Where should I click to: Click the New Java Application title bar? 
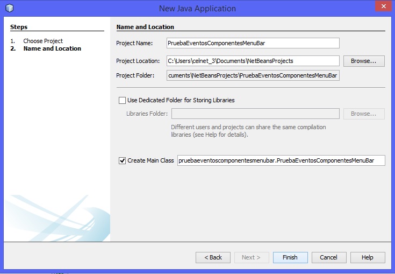point(197,8)
